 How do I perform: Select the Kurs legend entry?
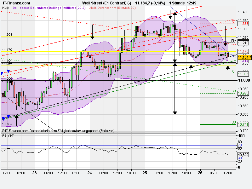[x=5, y=8]
